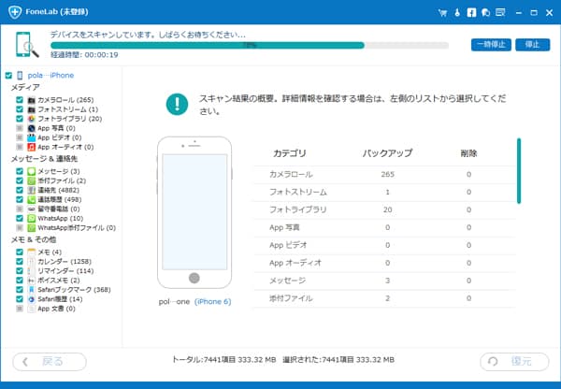Click the Camera Roll (265) icon
This screenshot has width=561, height=389.
[x=32, y=100]
